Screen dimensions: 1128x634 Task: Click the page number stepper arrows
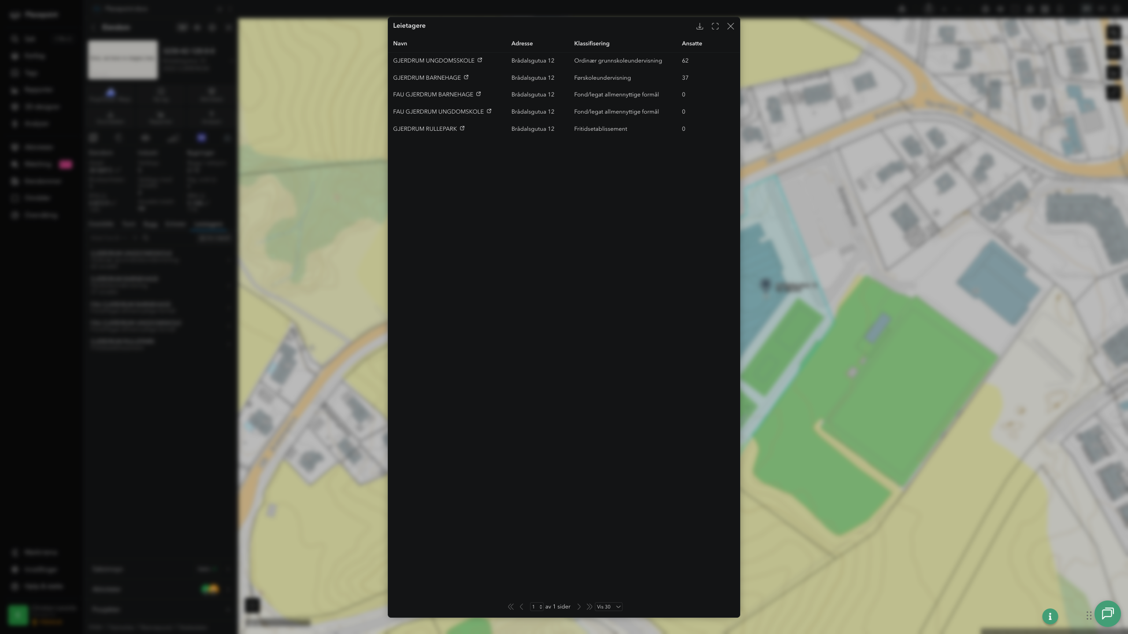(541, 607)
